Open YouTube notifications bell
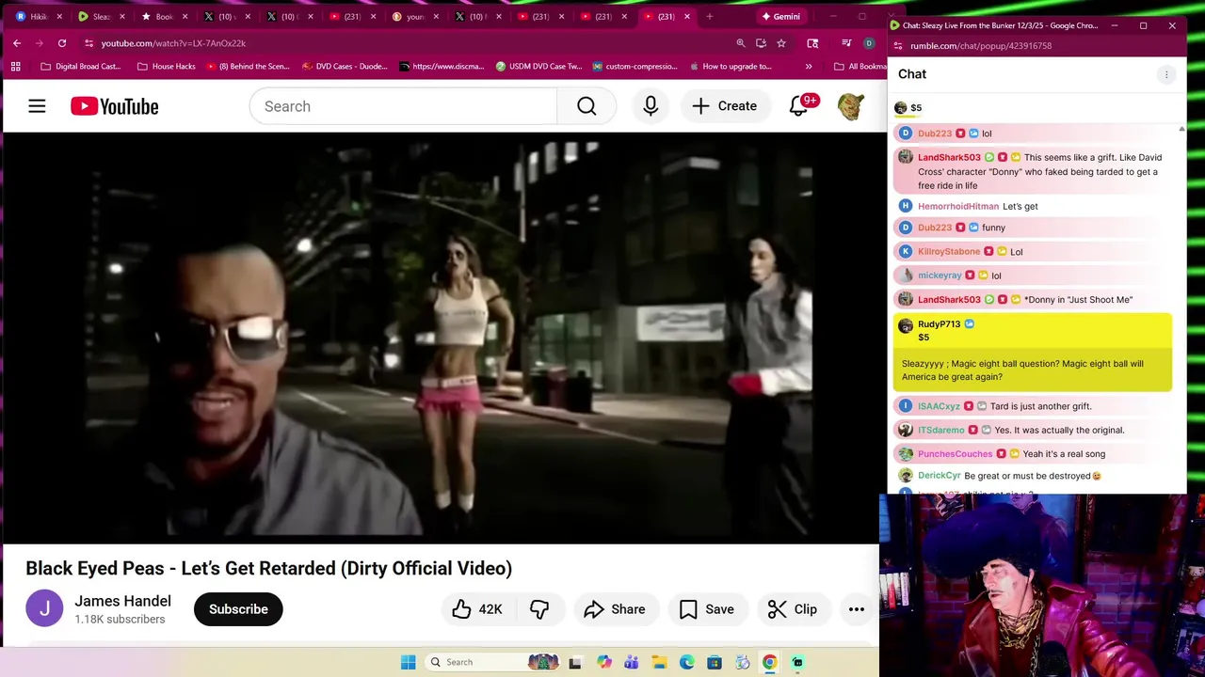Image resolution: width=1205 pixels, height=677 pixels. pos(799,106)
